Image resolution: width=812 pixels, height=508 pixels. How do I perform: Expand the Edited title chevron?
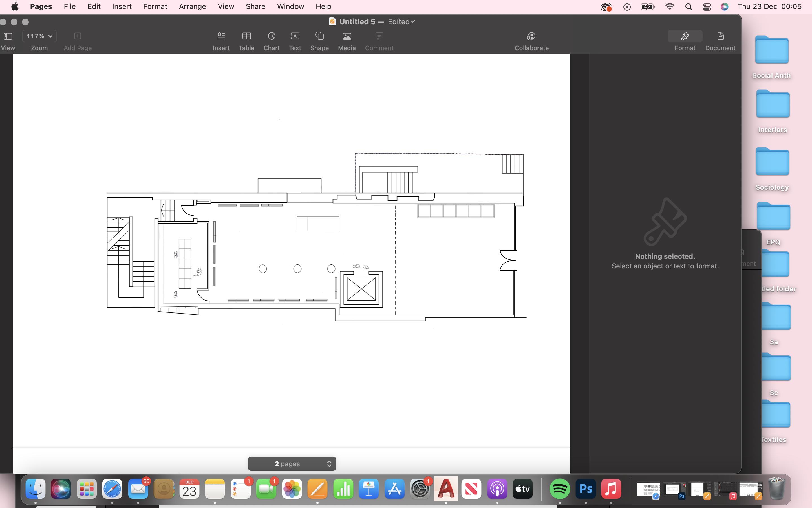(413, 22)
